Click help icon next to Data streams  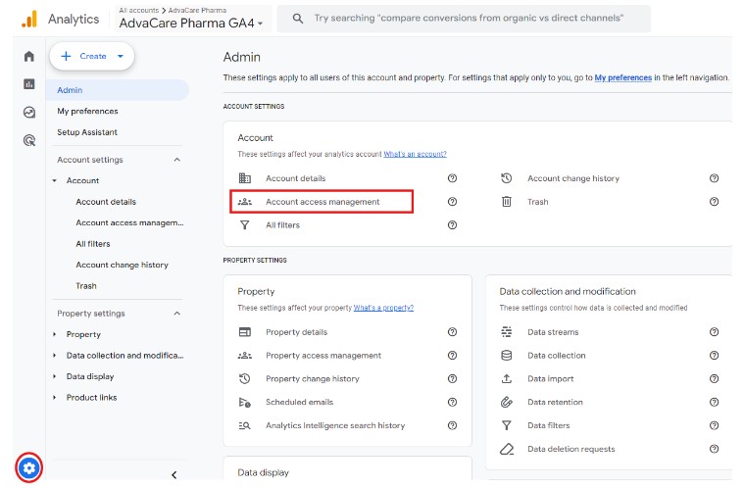click(714, 332)
